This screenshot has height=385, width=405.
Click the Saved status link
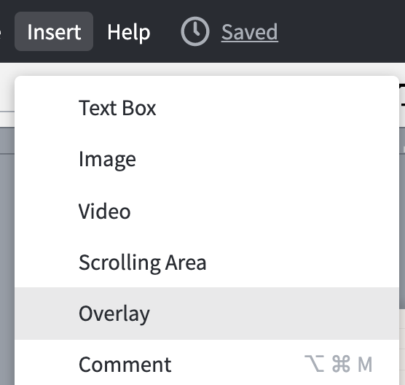[x=250, y=32]
